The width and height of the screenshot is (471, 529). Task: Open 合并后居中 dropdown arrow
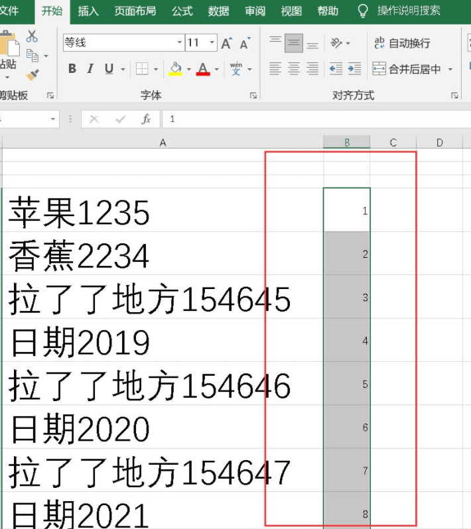click(x=450, y=69)
